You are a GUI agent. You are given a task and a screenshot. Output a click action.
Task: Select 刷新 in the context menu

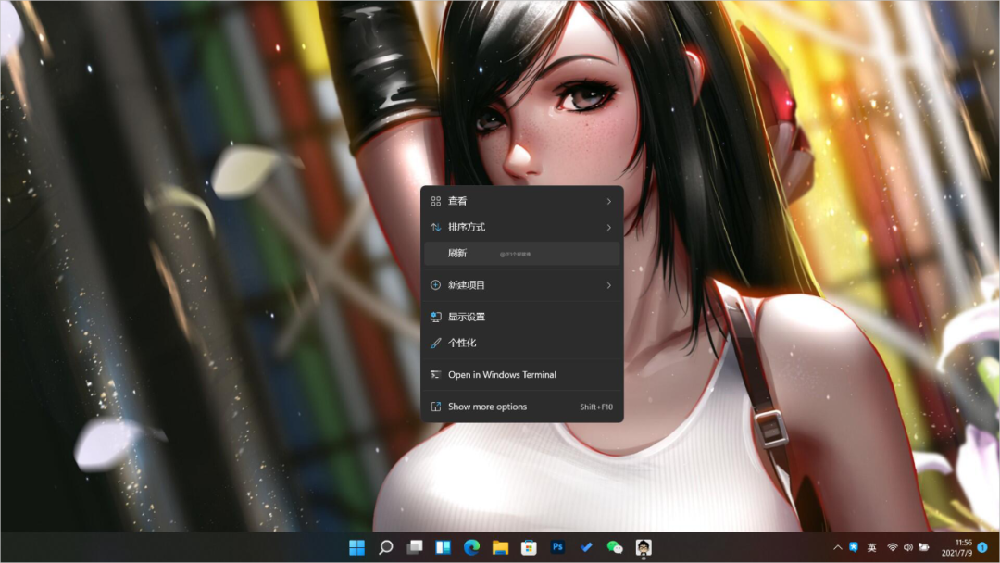[457, 254]
